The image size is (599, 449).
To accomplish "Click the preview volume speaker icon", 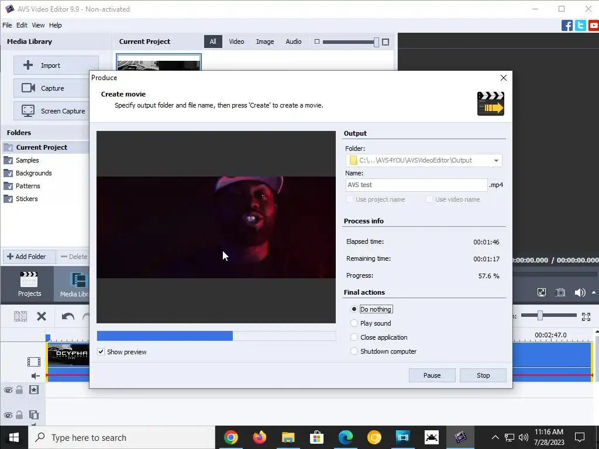I will tap(580, 292).
